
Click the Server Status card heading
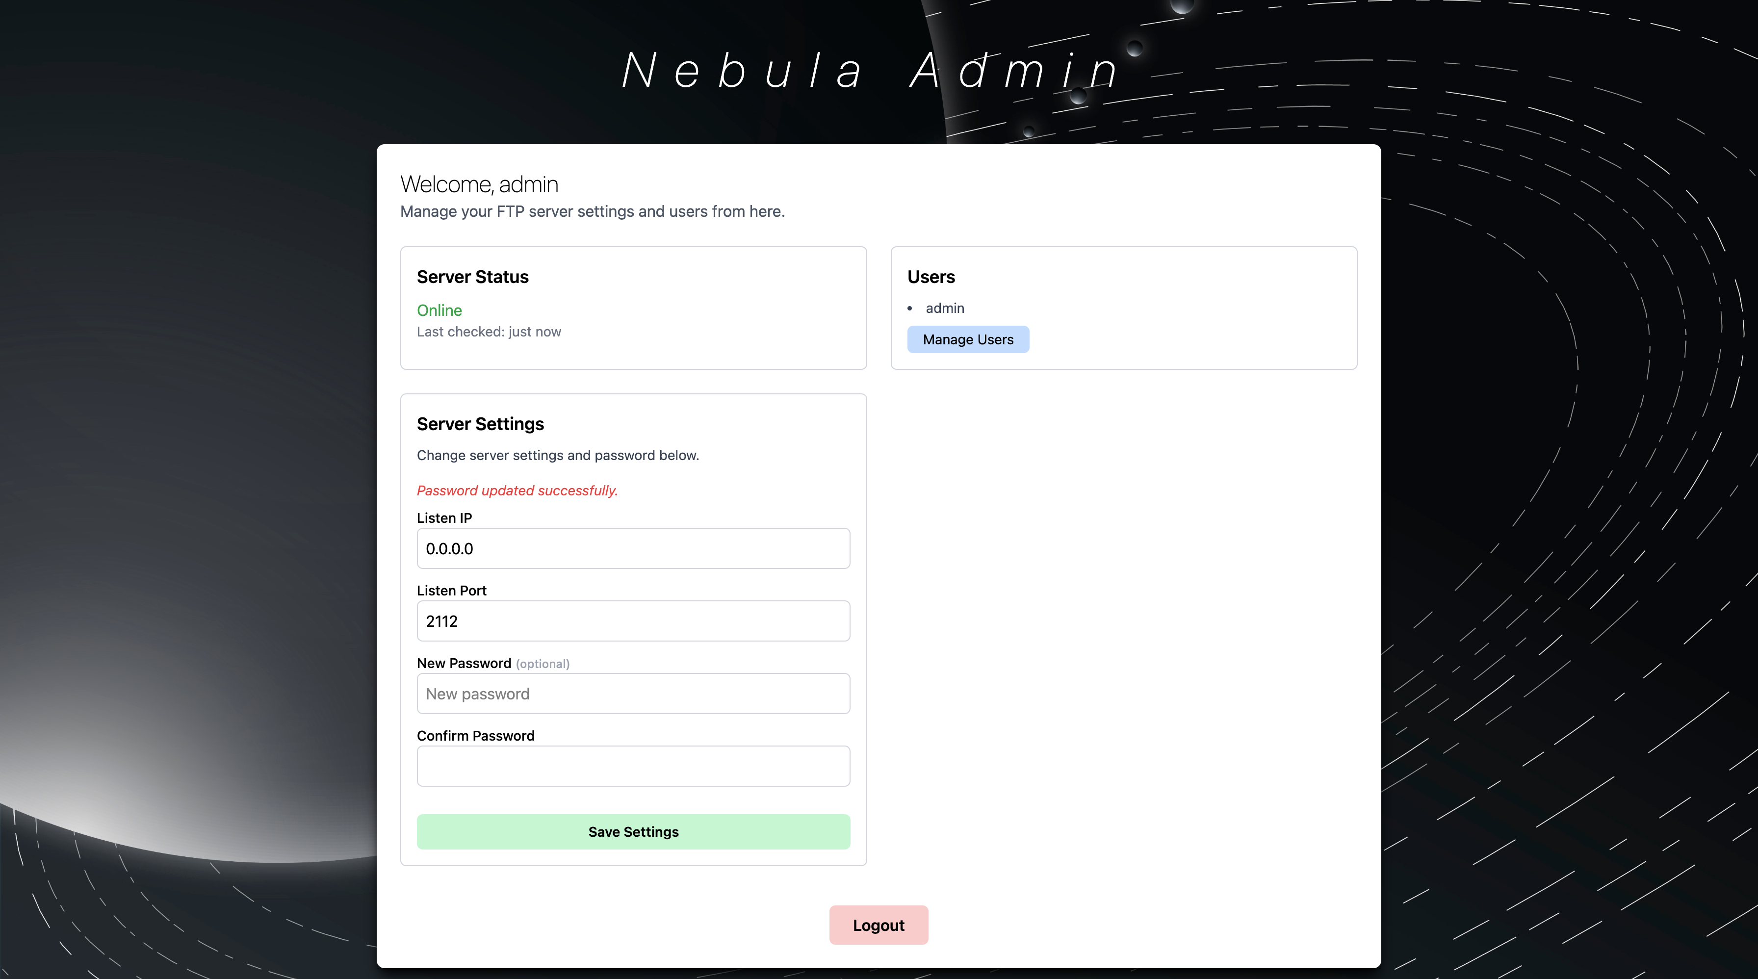[x=472, y=277]
